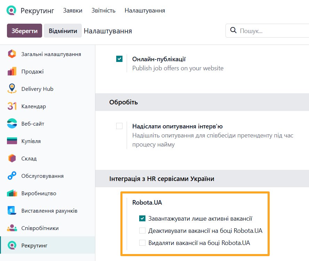This screenshot has width=309, height=261.
Task: Open the Заявки menu
Action: click(72, 10)
